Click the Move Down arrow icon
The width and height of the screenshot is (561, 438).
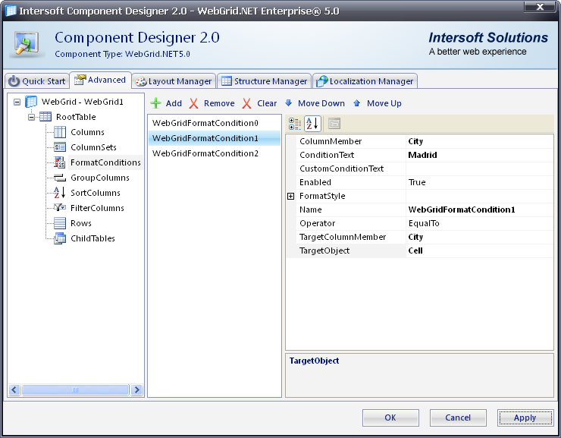[x=288, y=103]
